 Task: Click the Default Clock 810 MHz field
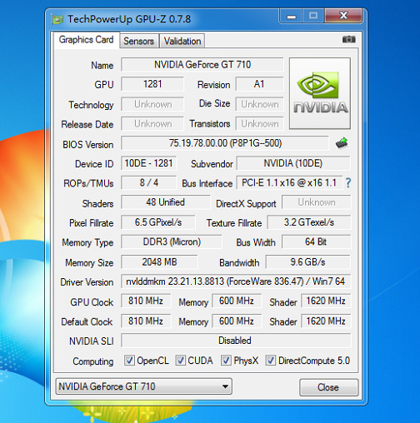pos(146,321)
